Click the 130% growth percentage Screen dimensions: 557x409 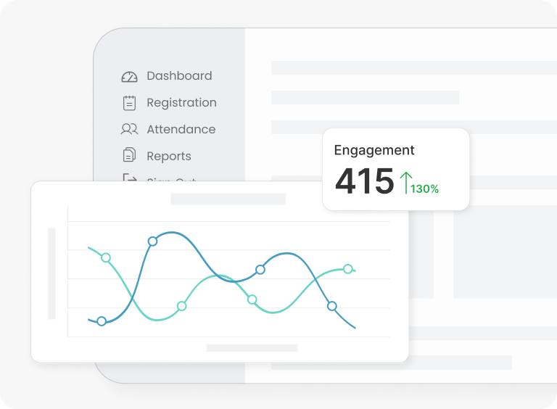425,189
